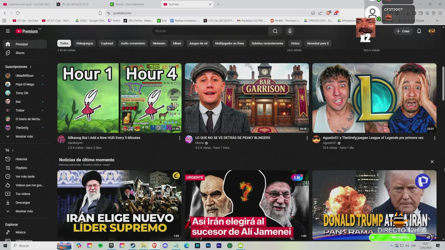Image resolution: width=445 pixels, height=250 pixels.
Task: Select the Nintendo filter chip
Action: click(159, 43)
